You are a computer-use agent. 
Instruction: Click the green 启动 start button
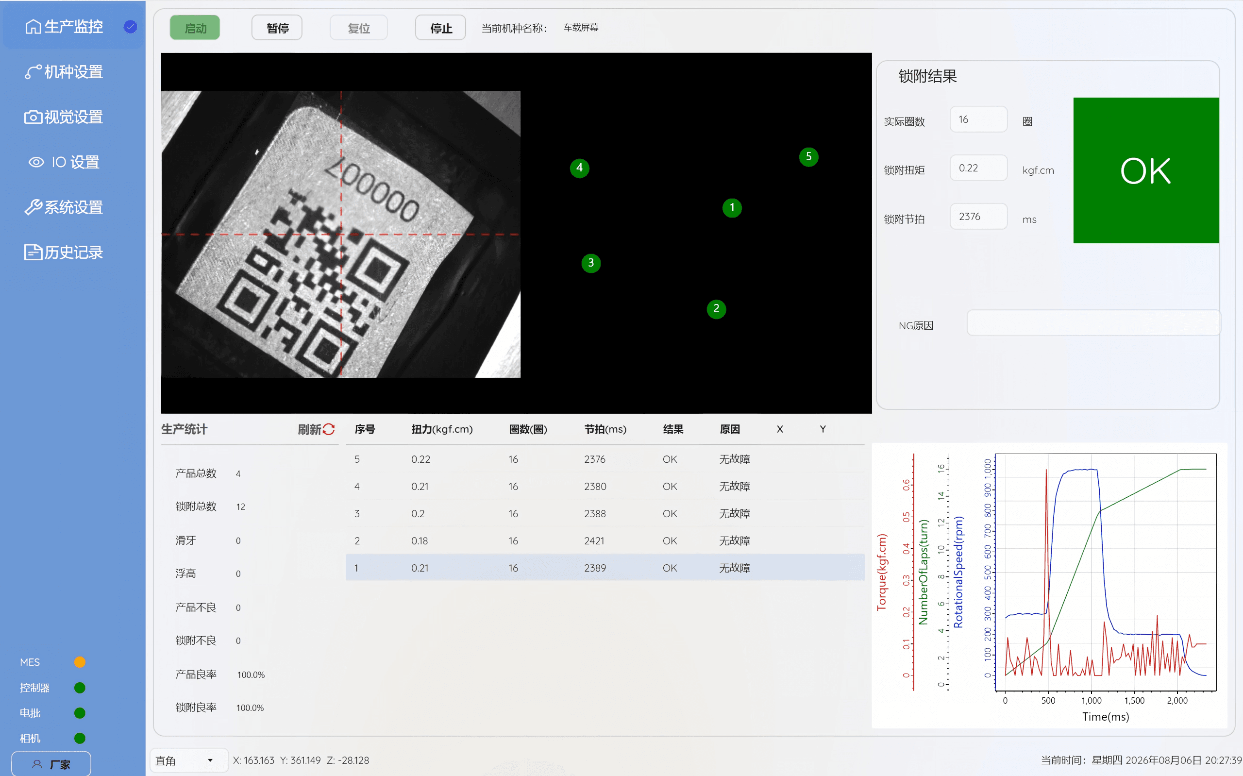pos(195,28)
